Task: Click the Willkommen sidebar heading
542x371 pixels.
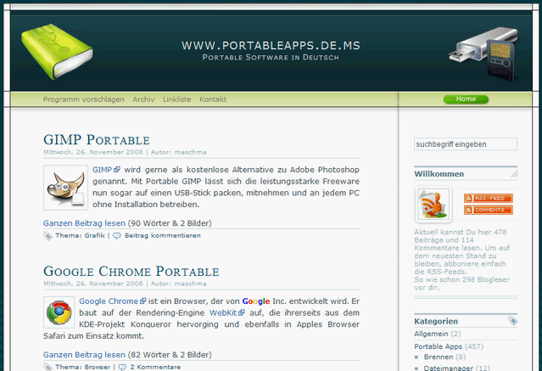Action: pyautogui.click(x=439, y=174)
